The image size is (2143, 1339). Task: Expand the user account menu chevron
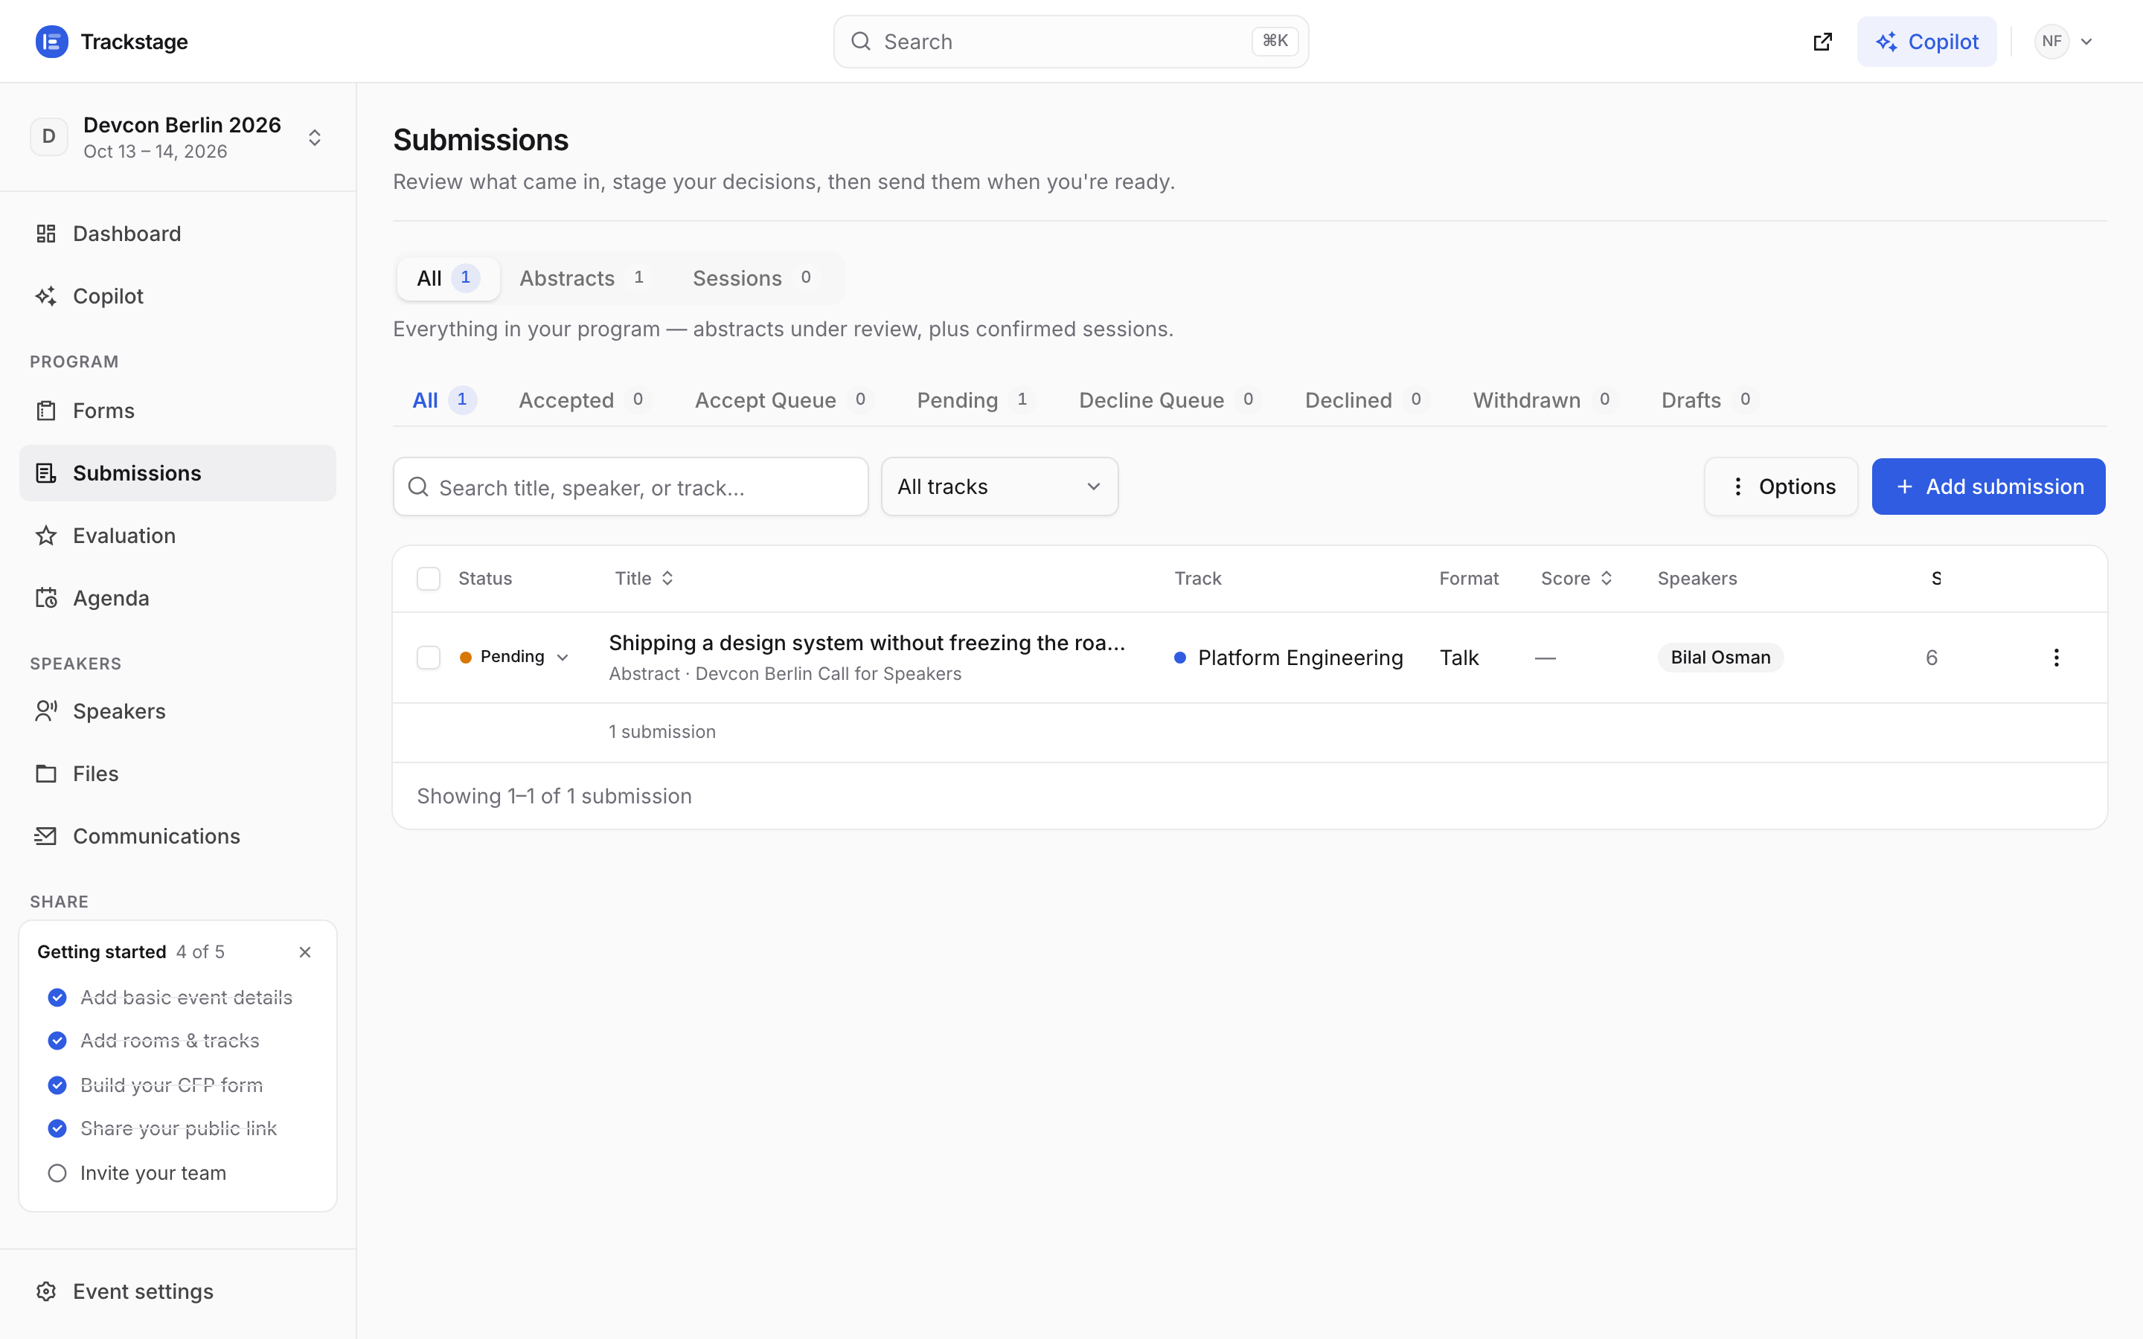(2086, 42)
